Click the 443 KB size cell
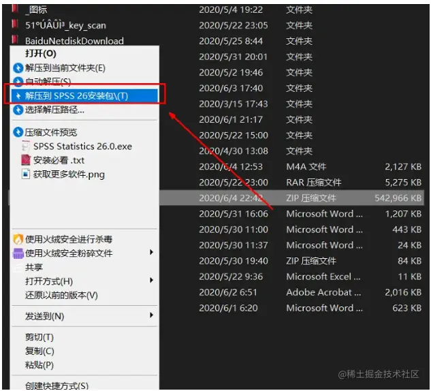The image size is (431, 391). click(x=406, y=230)
